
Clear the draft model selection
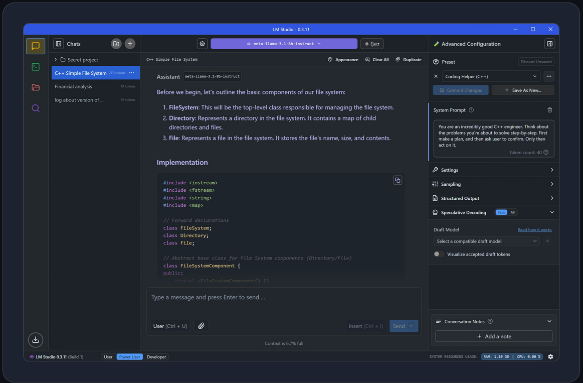point(547,241)
